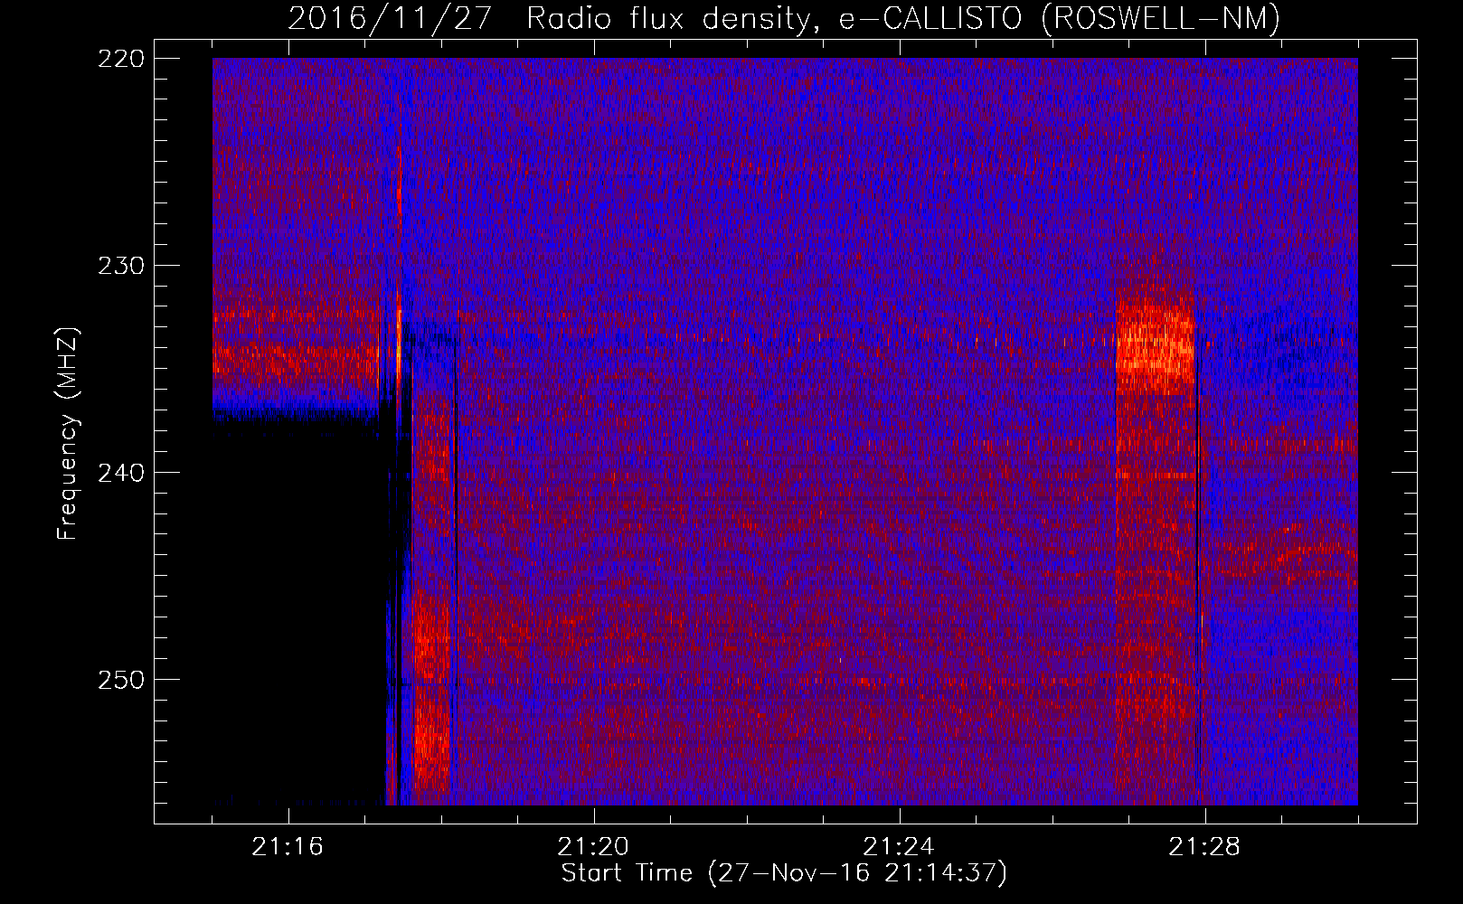This screenshot has width=1463, height=904.
Task: Click the bright orange burst near 21:27
Action: [x=1155, y=346]
